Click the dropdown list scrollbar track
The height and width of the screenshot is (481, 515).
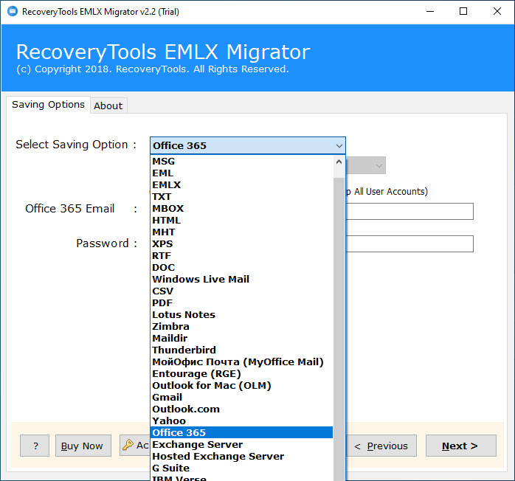point(339,328)
